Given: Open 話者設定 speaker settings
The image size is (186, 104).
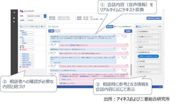Looking at the screenshot, I should 110,27.
